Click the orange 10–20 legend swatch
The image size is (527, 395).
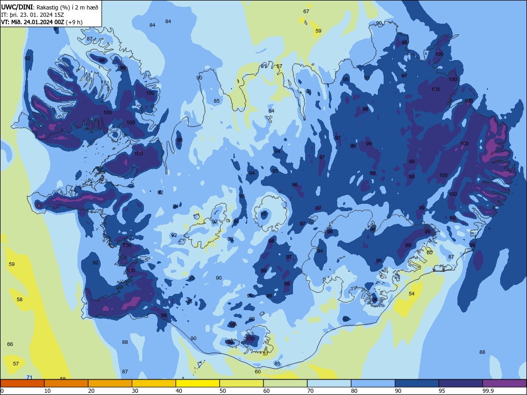click(x=66, y=383)
